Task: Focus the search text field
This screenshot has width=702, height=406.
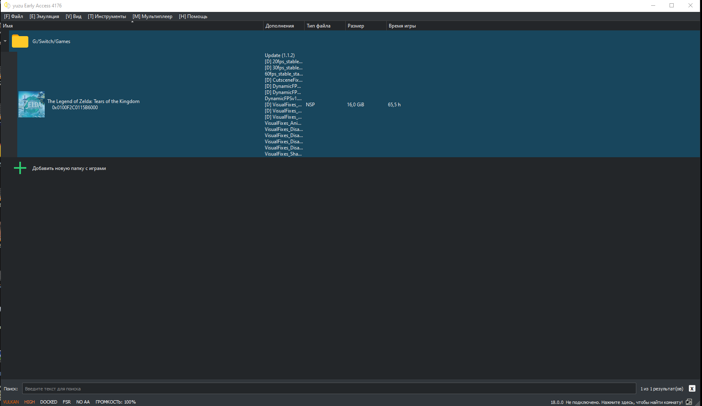Action: click(x=329, y=388)
